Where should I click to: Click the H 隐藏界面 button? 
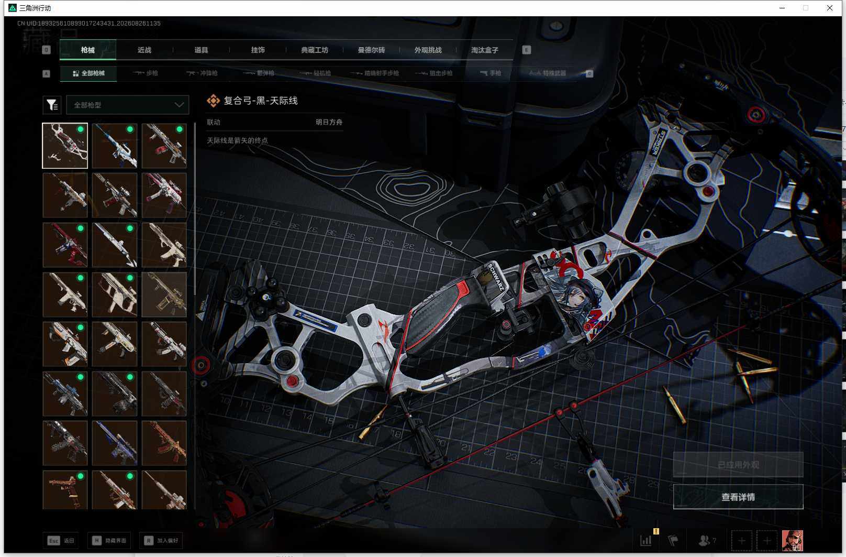tap(109, 540)
